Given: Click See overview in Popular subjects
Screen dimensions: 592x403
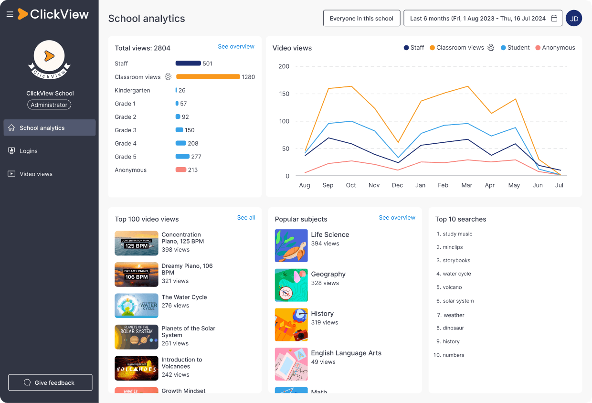Looking at the screenshot, I should [397, 217].
